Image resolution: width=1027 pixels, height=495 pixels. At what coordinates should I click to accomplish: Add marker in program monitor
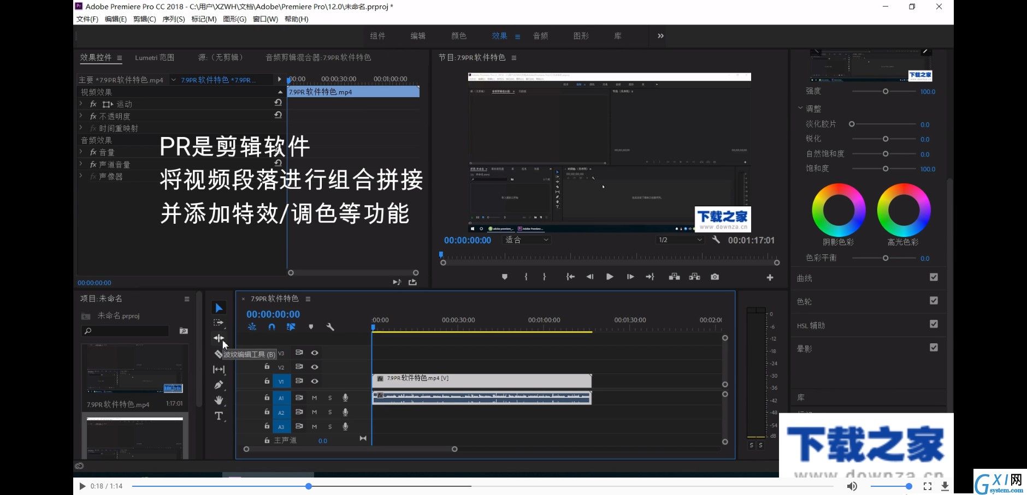coord(505,277)
